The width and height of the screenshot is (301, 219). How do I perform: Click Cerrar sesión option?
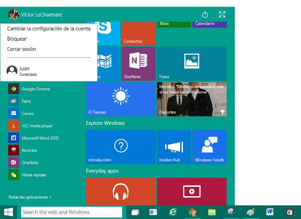[22, 49]
